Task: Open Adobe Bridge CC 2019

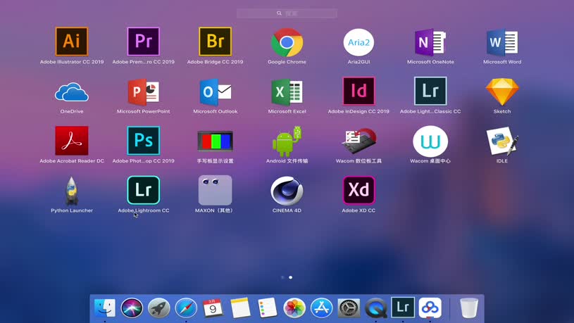Action: 216,42
